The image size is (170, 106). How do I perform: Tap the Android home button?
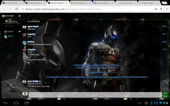(16, 103)
